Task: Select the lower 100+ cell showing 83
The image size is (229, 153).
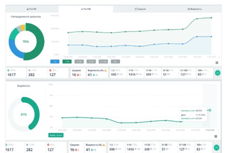Action: click(203, 147)
